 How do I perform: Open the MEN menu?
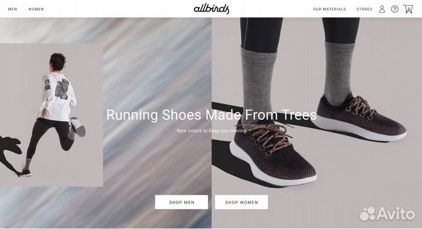pos(13,9)
